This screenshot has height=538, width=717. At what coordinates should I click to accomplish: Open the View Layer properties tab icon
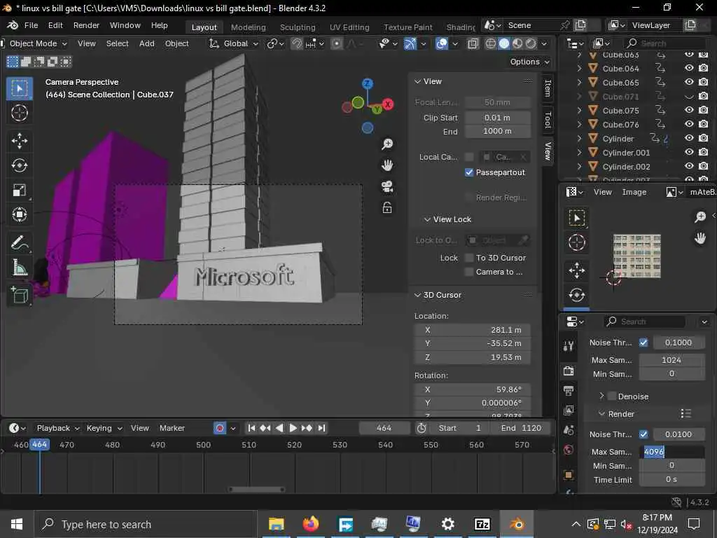pyautogui.click(x=569, y=411)
